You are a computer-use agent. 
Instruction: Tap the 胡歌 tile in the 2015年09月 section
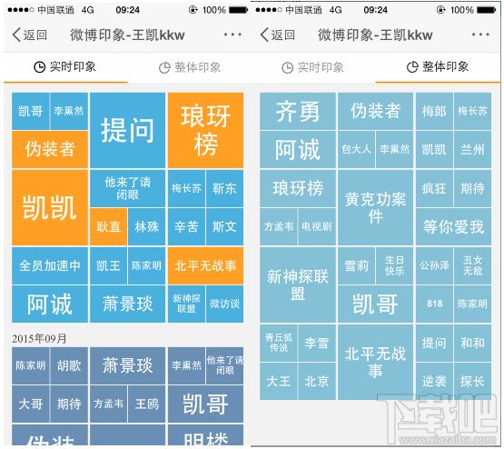(x=69, y=365)
